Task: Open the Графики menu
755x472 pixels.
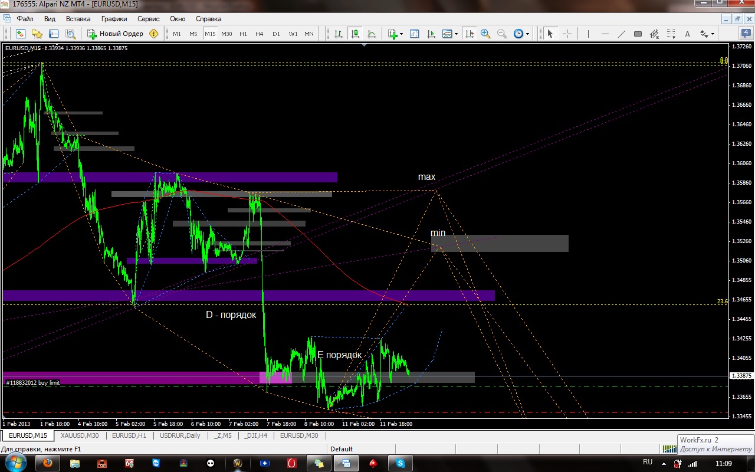Action: 114,19
